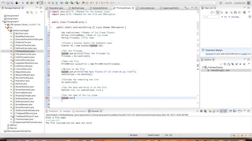The width and height of the screenshot is (252, 141).
Task: Toggle Hide Non-Public Members green dot in Outline
Action: click(240, 64)
